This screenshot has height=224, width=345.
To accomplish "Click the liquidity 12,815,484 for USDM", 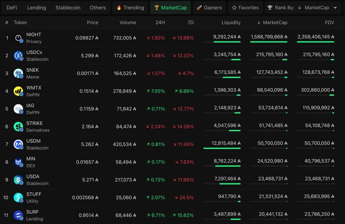I will (x=226, y=143).
